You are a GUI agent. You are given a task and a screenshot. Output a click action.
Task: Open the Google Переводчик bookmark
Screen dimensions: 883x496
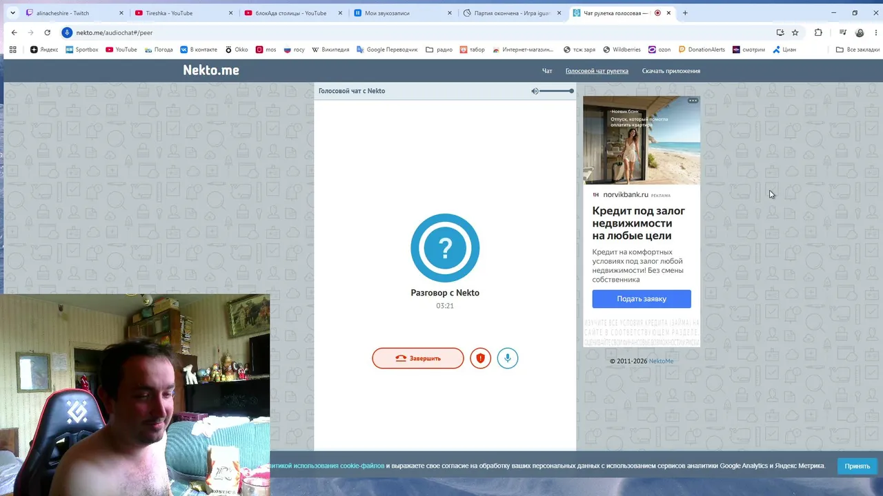tap(388, 50)
